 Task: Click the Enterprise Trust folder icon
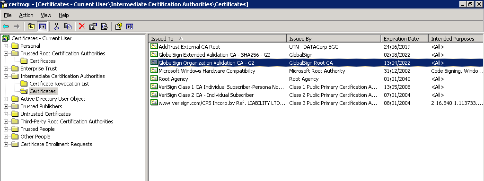[x=15, y=69]
